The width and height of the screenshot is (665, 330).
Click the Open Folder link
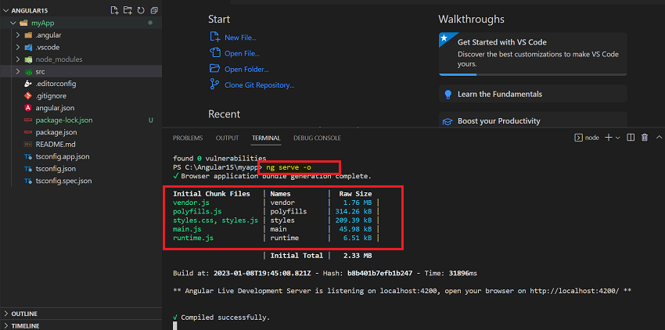[x=246, y=69]
